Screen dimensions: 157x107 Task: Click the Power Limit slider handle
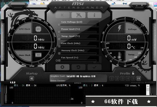coord(59,32)
